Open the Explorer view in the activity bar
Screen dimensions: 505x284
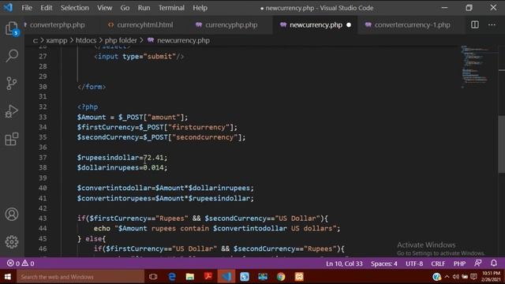click(12, 28)
